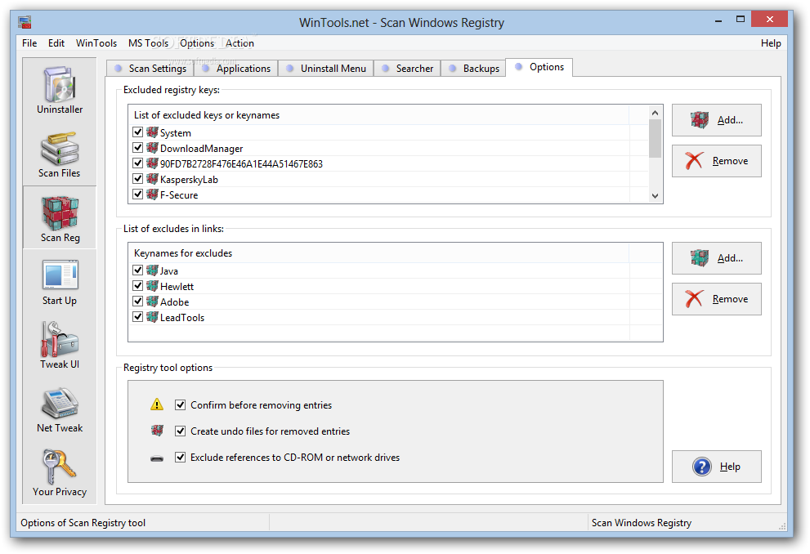Toggle the LeadTools exclude checkbox
Viewport: 810px width, 554px height.
click(x=138, y=316)
